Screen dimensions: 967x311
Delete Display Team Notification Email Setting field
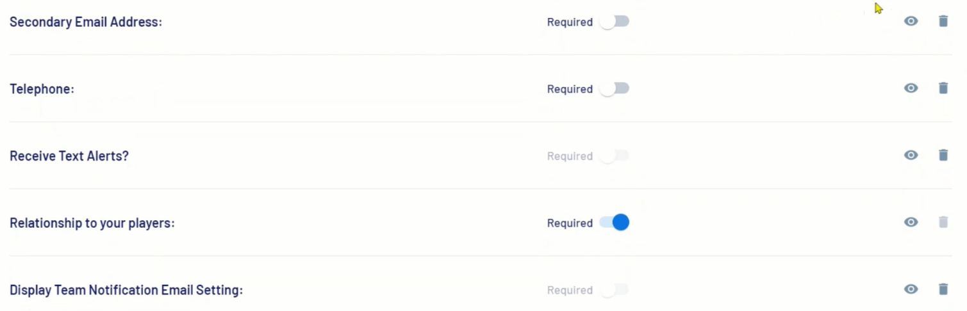coord(943,289)
